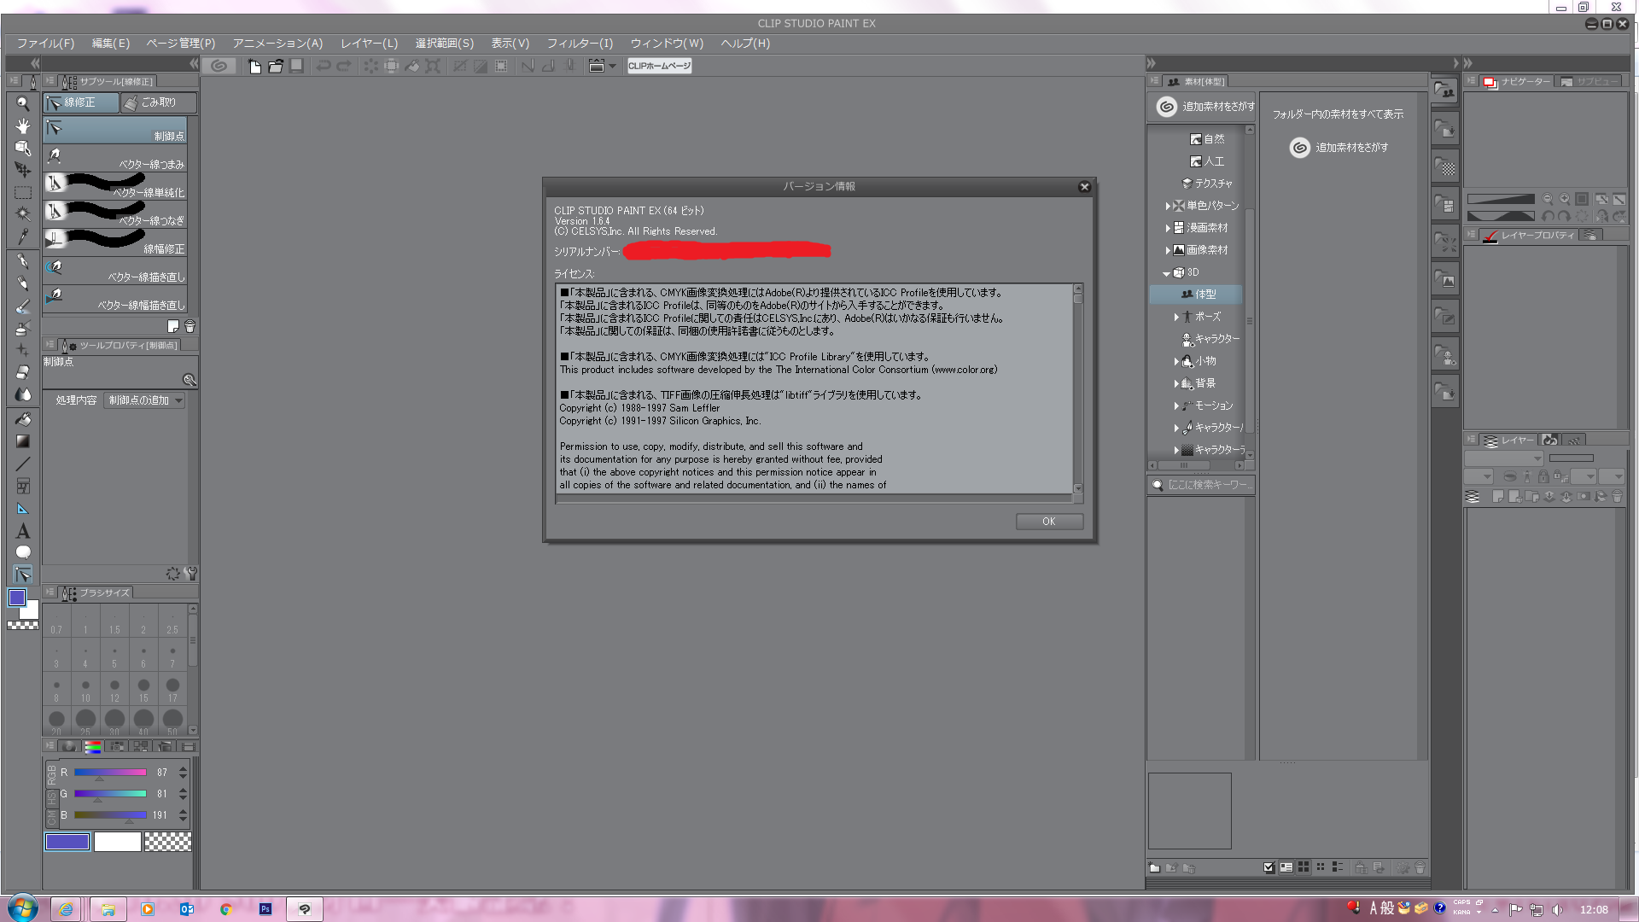Open the Windows Start menu
1639x922 pixels.
[23, 908]
